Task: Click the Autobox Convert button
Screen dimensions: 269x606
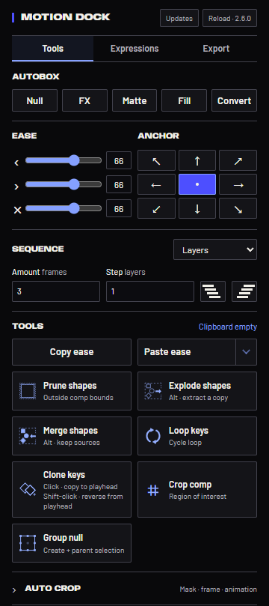Action: [235, 100]
